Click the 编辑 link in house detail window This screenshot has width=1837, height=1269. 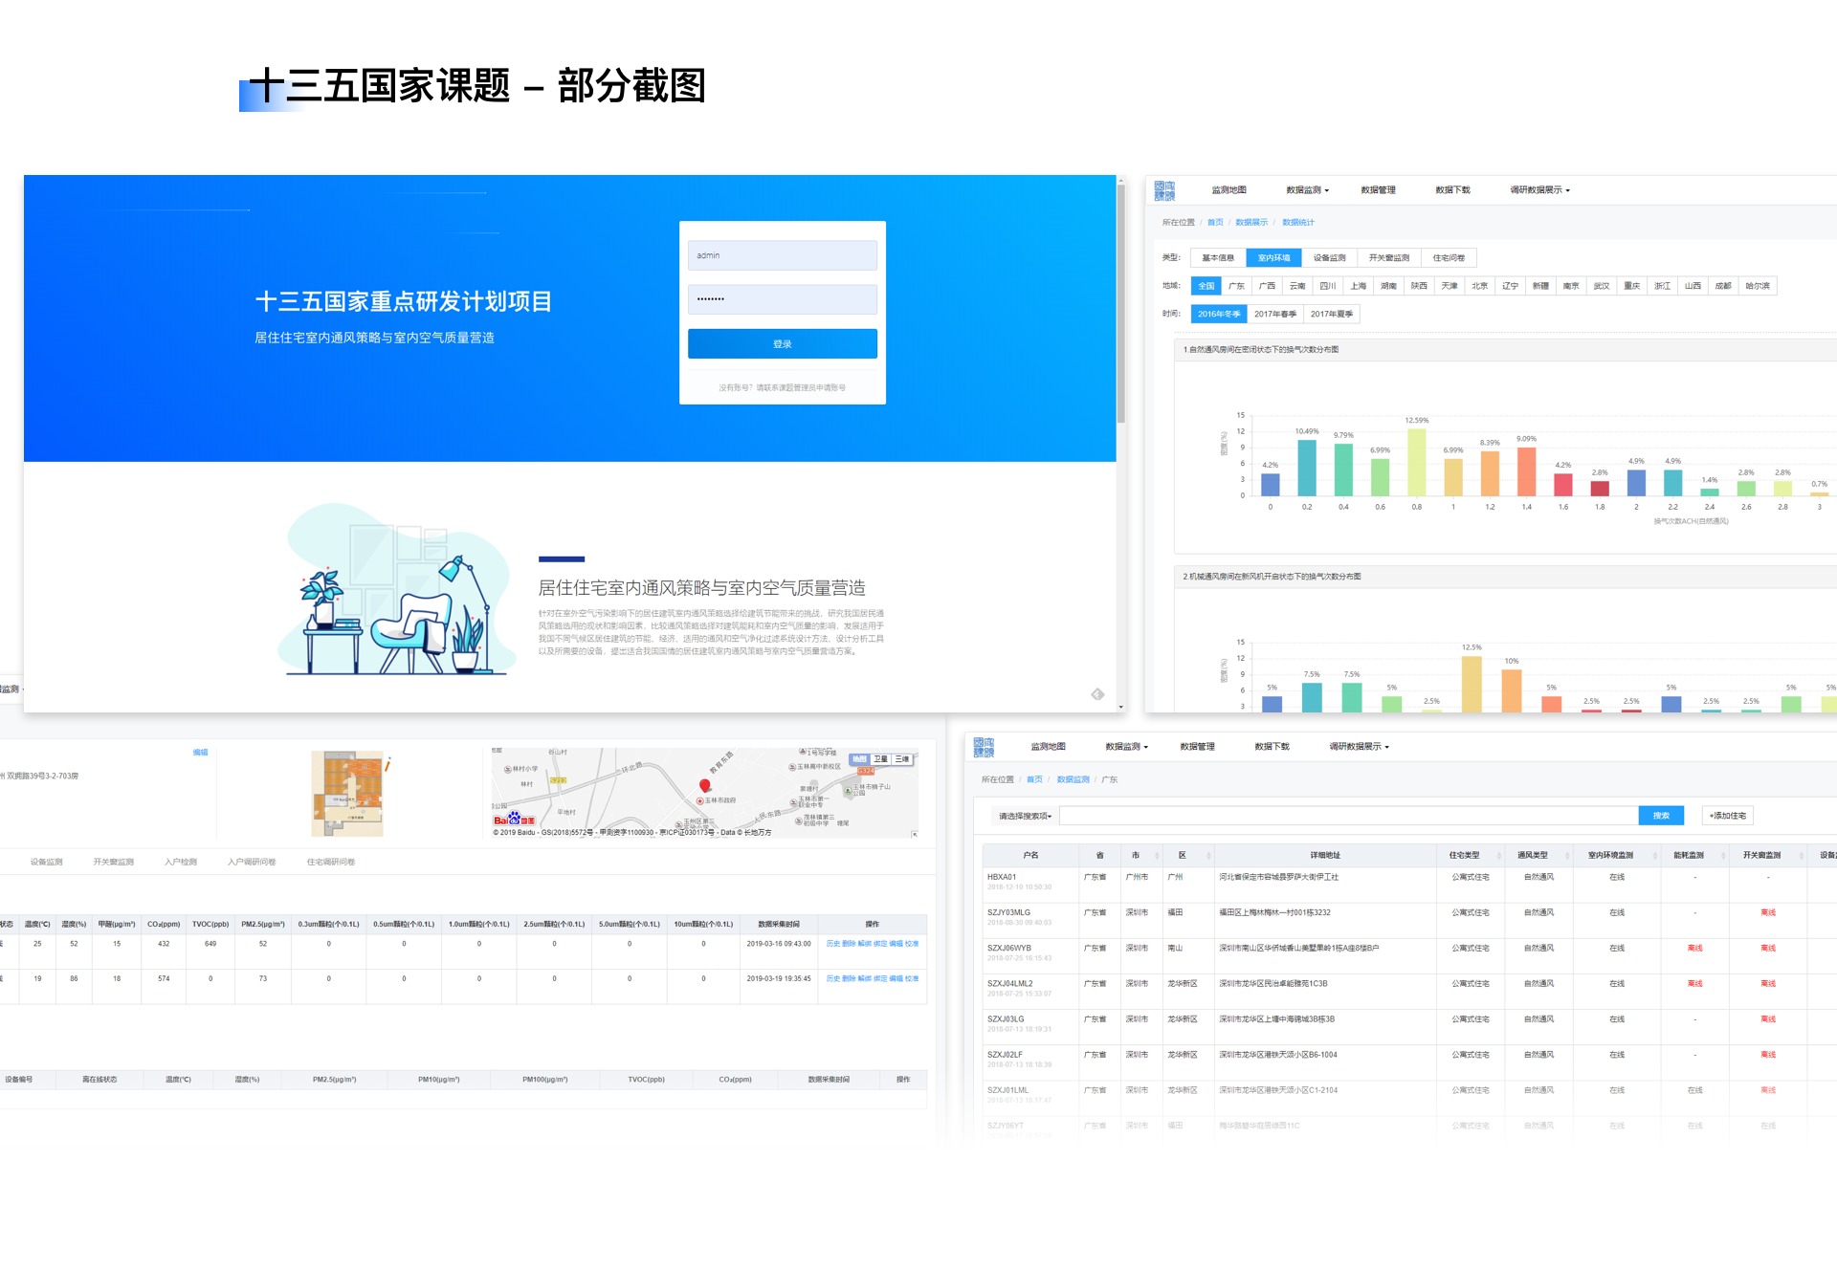pos(200,753)
